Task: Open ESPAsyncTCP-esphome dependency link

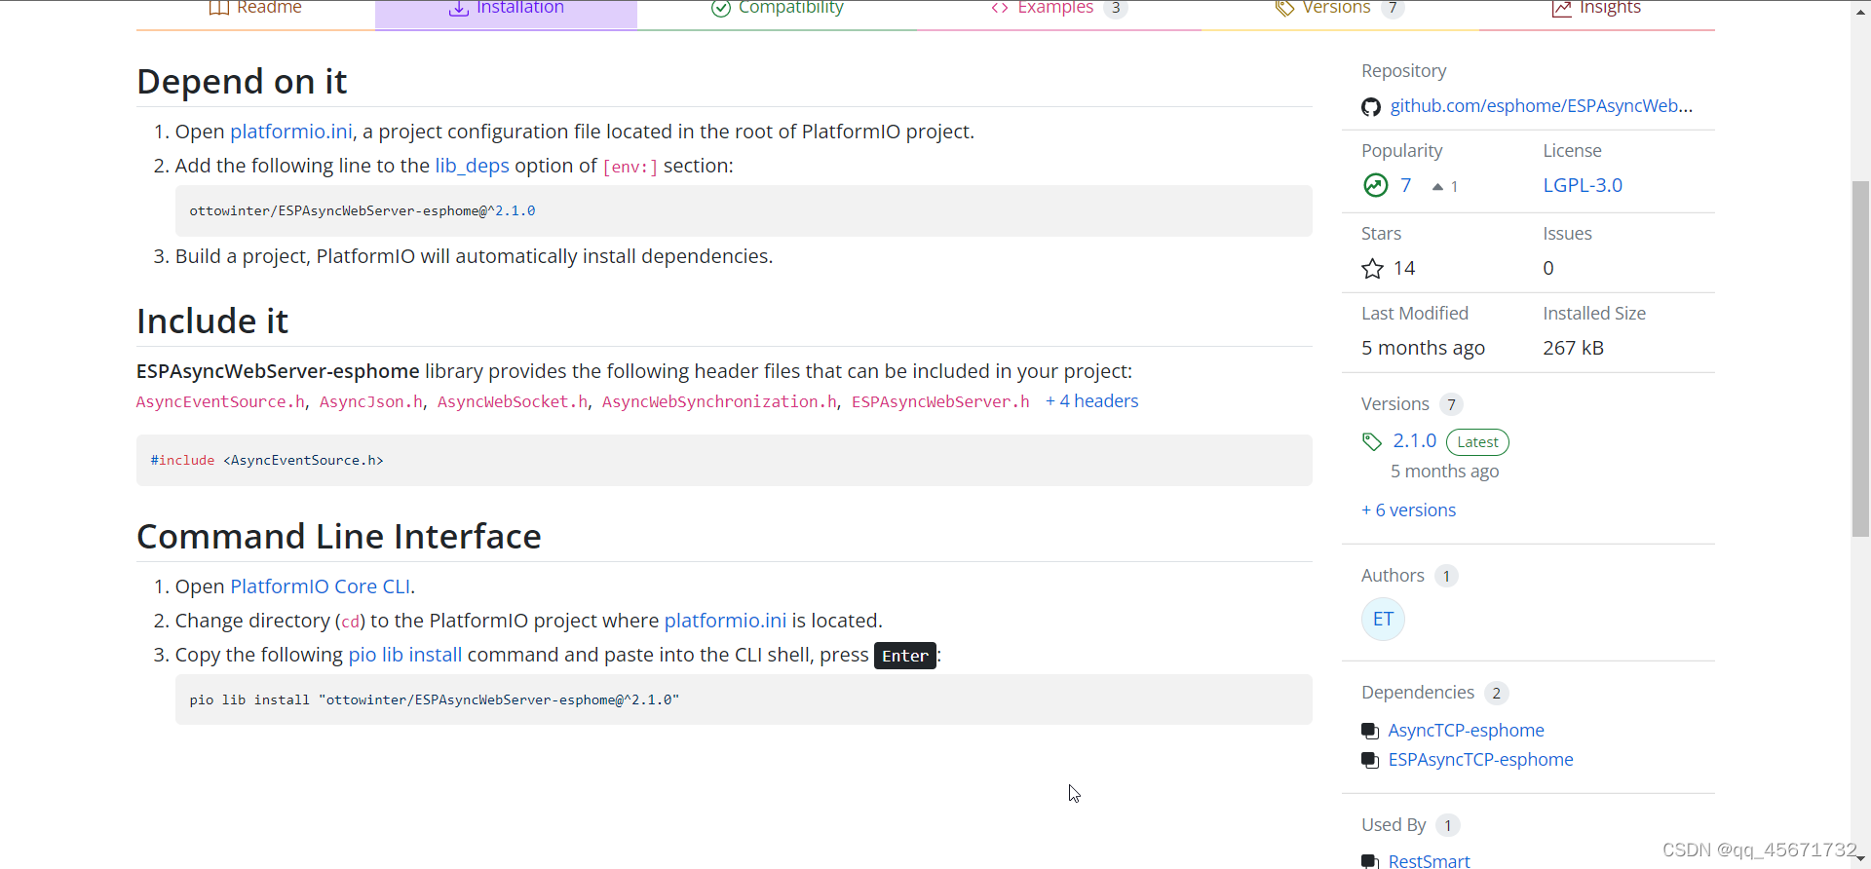Action: pos(1480,760)
